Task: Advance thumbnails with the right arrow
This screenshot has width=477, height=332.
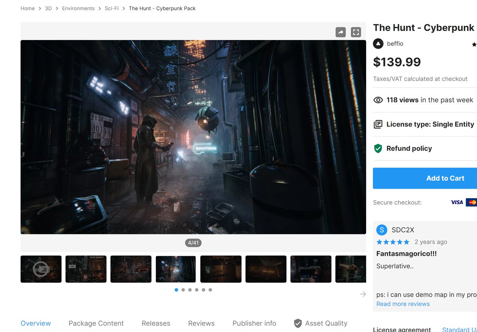Action: coord(363,294)
